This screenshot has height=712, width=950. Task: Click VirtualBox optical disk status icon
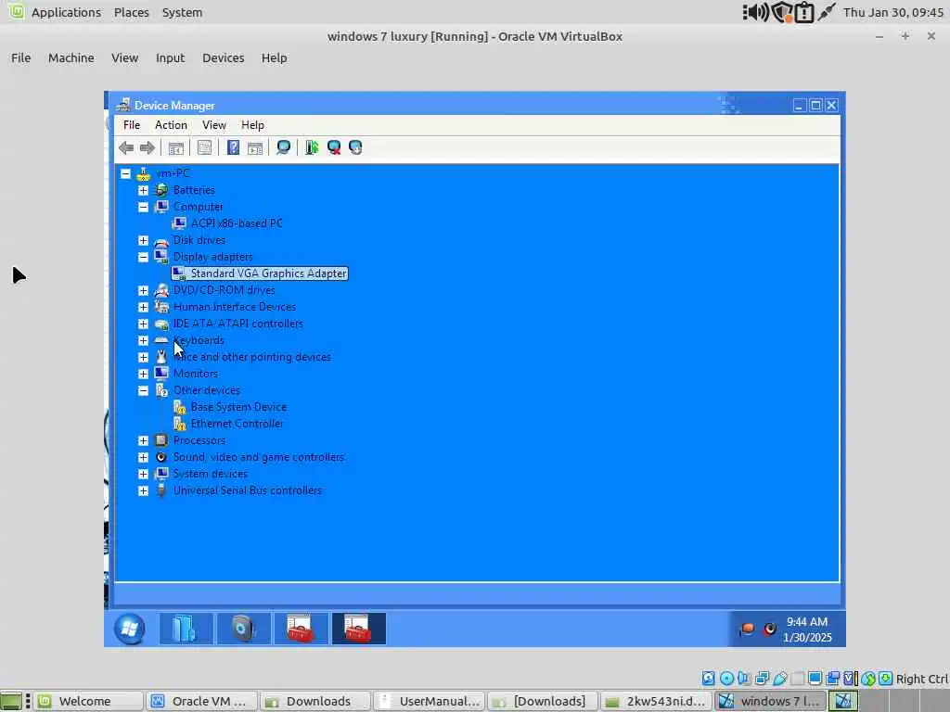click(726, 679)
